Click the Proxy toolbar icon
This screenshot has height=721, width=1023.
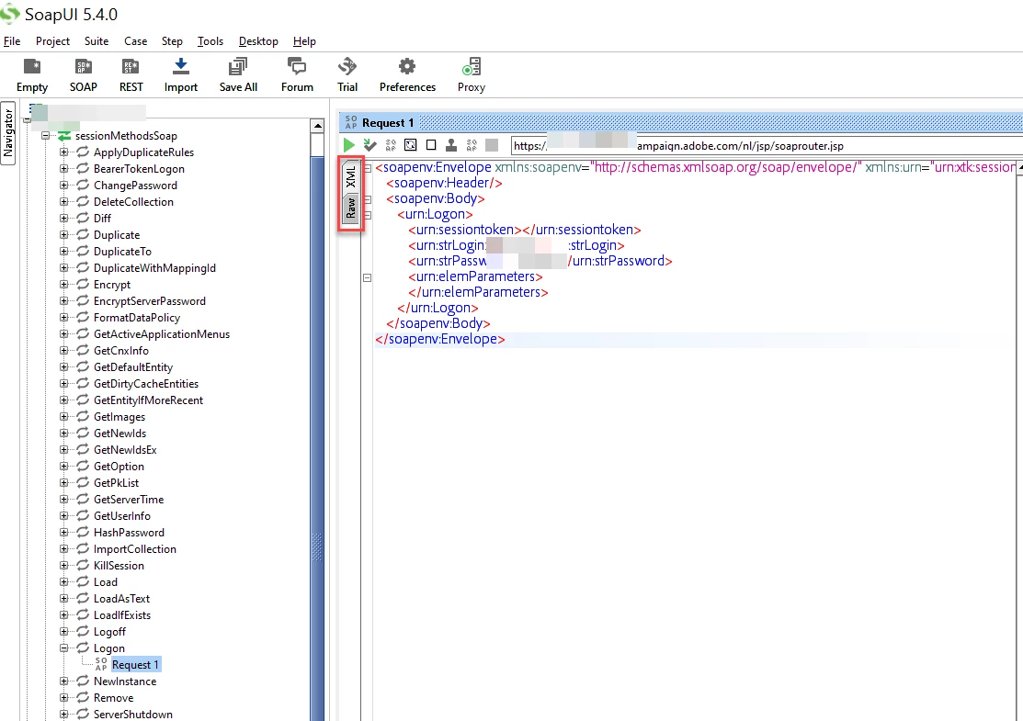[471, 66]
